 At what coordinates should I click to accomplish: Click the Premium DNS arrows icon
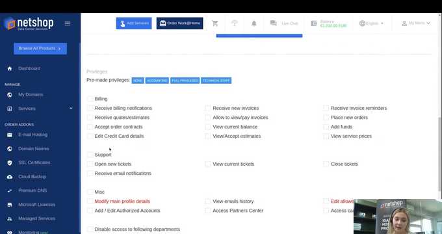pos(10,190)
